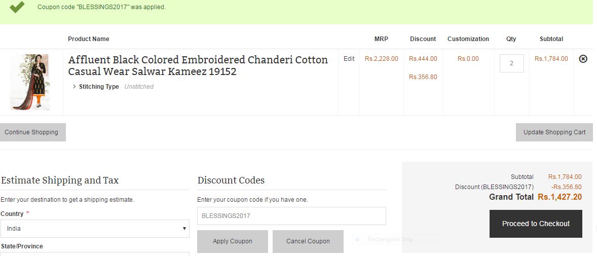Click the Grand Total amount Rs.1,427.20
This screenshot has height=256, width=597.
point(559,197)
